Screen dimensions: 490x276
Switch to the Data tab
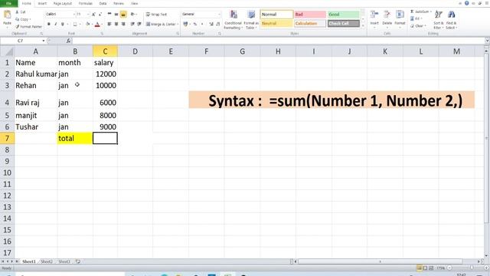click(x=103, y=3)
